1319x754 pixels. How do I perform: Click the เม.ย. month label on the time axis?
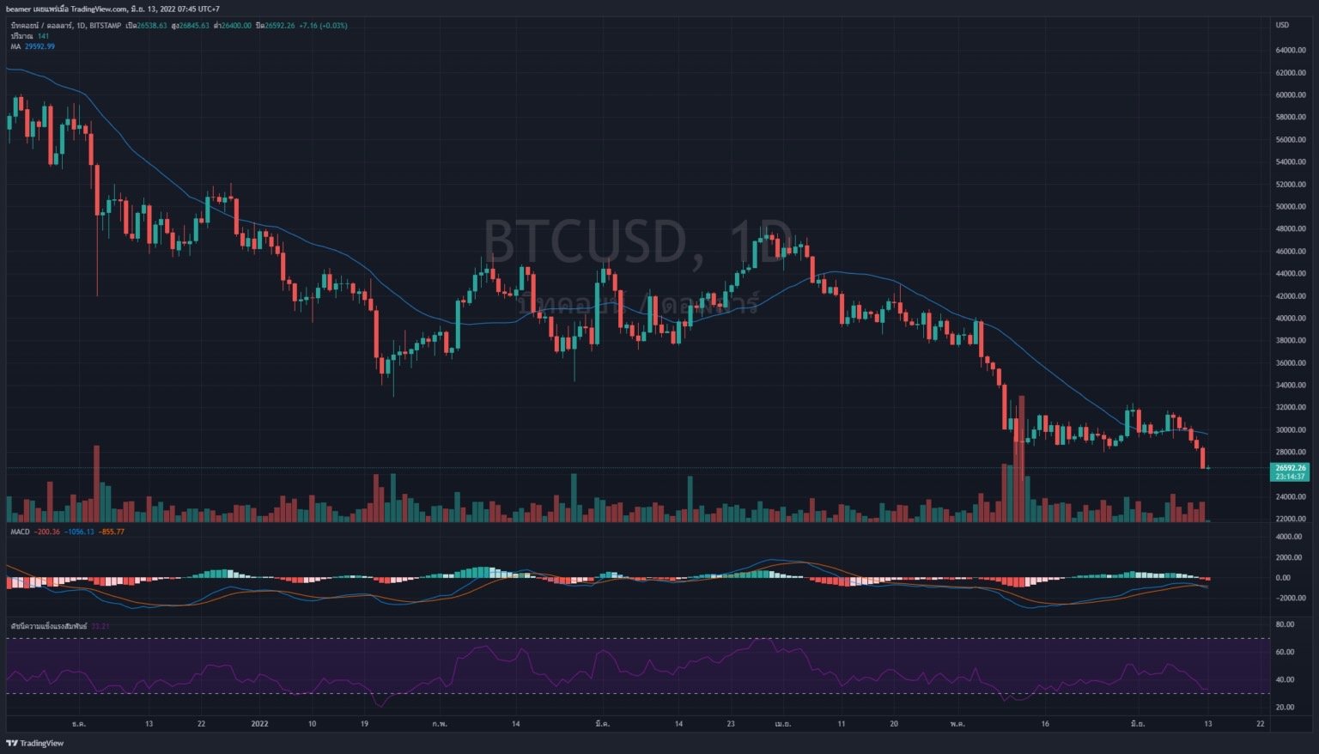(x=781, y=724)
